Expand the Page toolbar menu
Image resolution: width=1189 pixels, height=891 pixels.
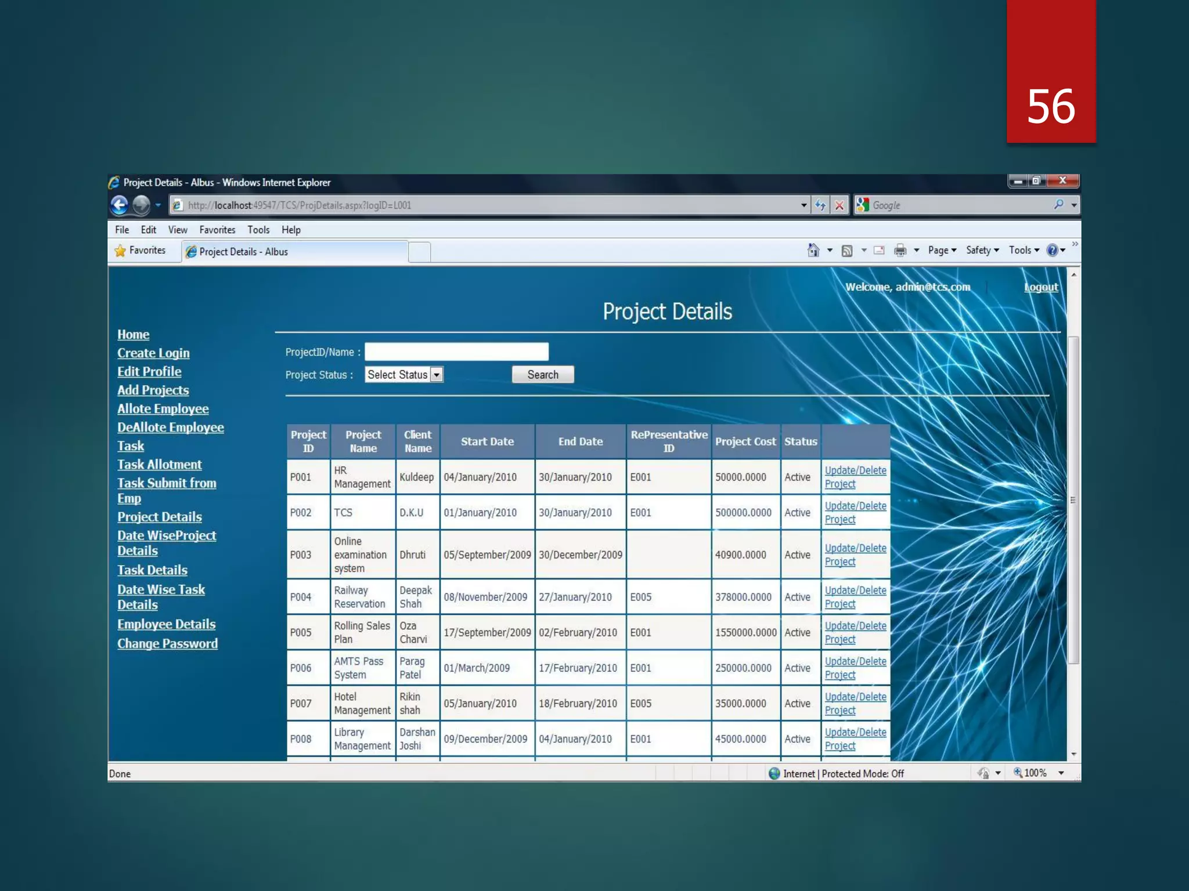pyautogui.click(x=942, y=250)
